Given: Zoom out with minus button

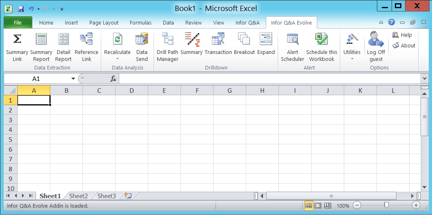Looking at the screenshot, I should 357,205.
